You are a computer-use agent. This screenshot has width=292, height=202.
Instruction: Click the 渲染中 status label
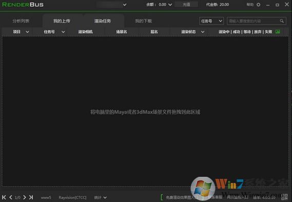click(x=224, y=32)
